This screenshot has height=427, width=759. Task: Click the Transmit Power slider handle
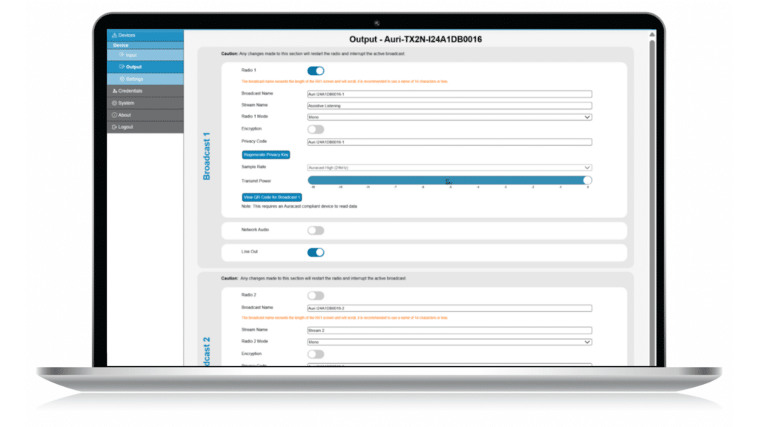(587, 180)
